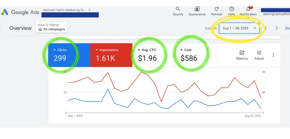Expand the Rachael Field's Marketing account chevron
Image resolution: width=290 pixels, height=139 pixels.
coord(89,10)
